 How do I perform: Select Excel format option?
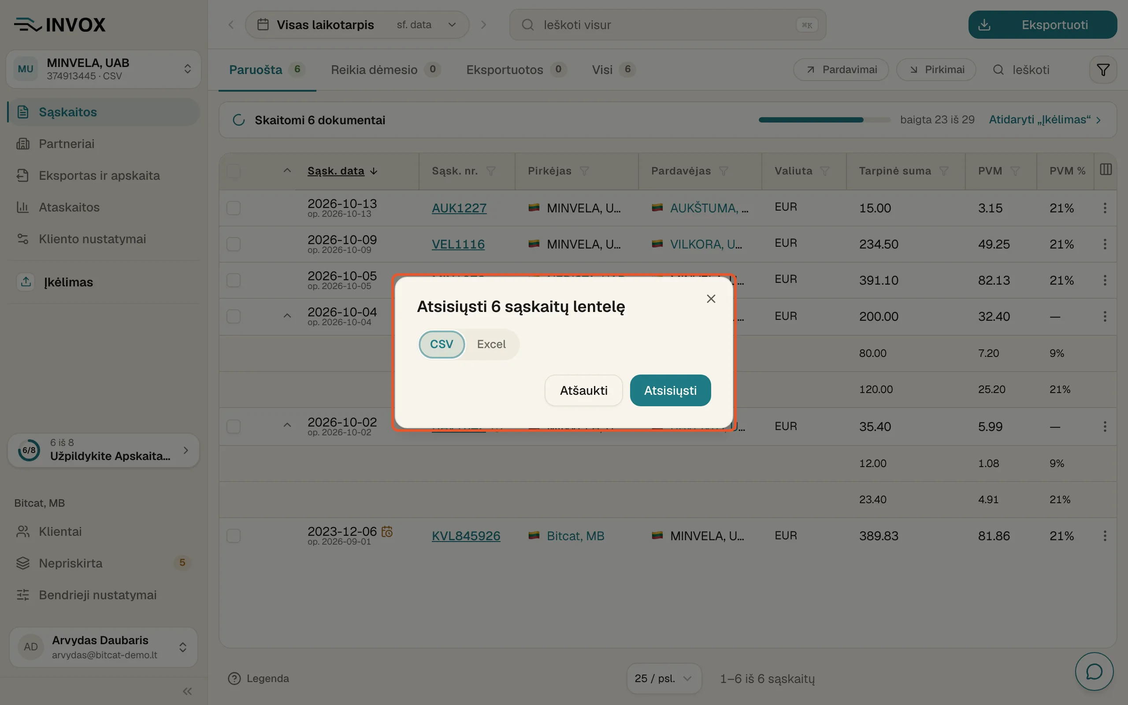491,344
